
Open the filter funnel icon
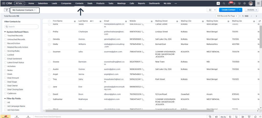pos(7,10)
